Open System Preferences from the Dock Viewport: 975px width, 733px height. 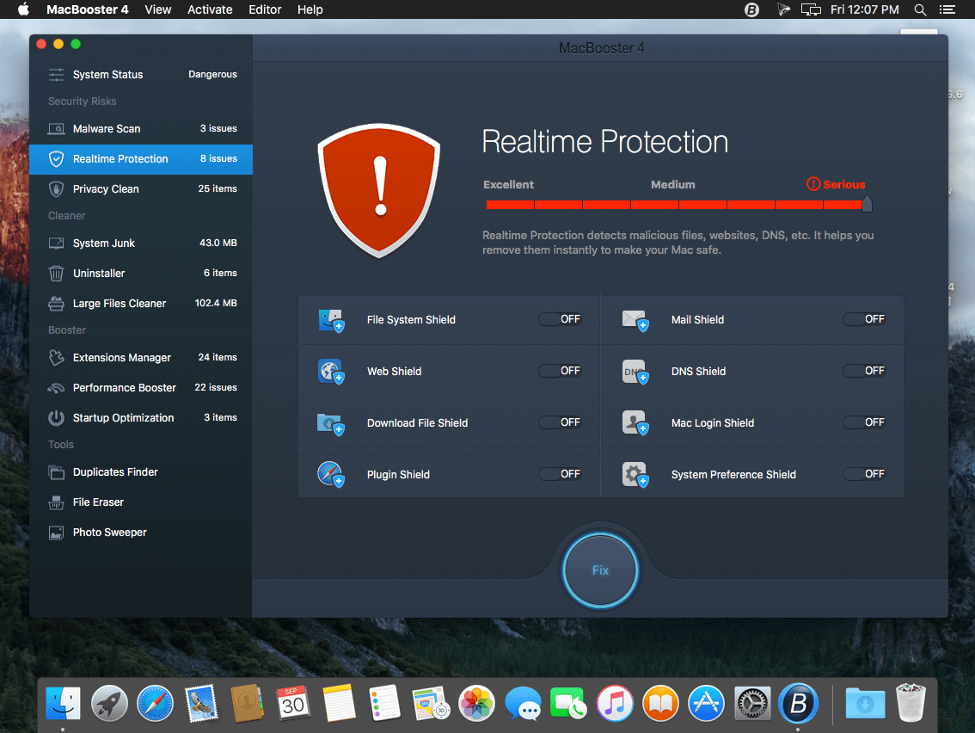tap(752, 703)
